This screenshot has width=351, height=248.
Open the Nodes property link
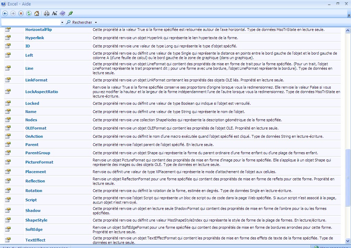click(31, 120)
